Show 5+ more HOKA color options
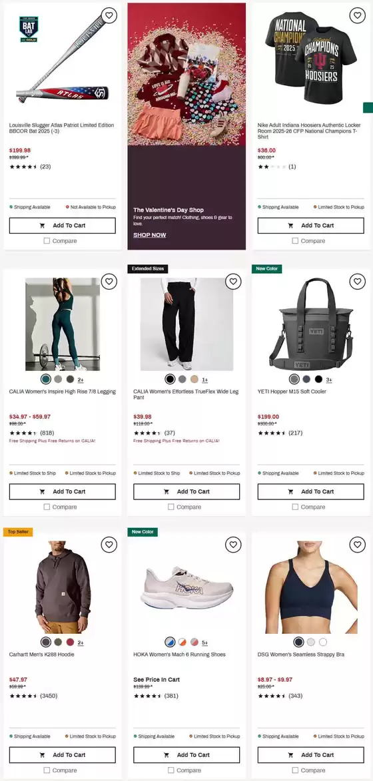The height and width of the screenshot is (781, 373). [x=205, y=643]
